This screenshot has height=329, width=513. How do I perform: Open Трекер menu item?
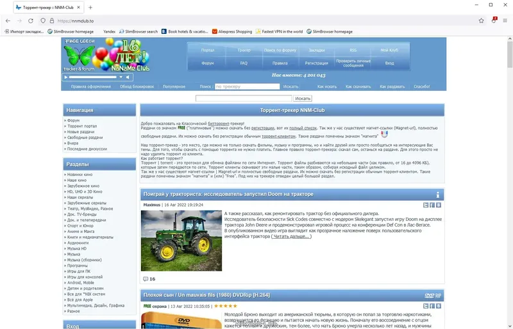point(244,50)
